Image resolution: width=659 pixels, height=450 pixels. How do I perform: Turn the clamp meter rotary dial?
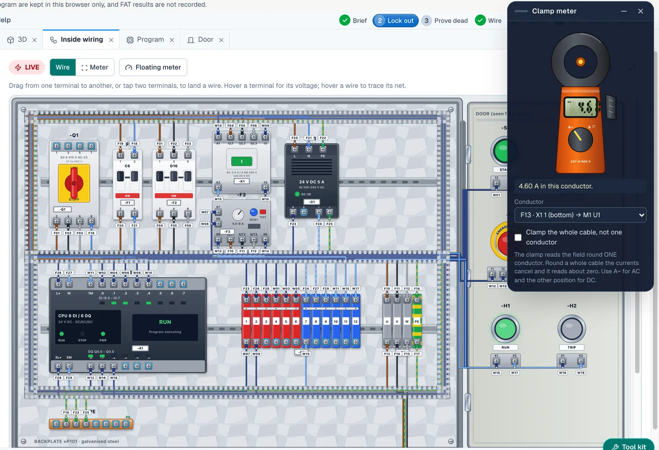click(x=580, y=139)
